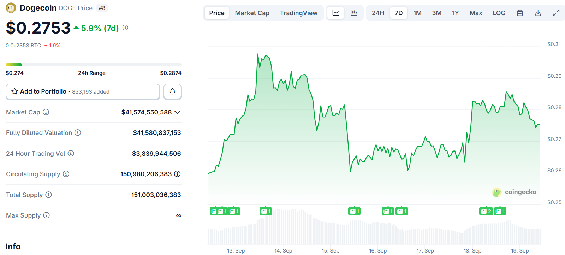Show the Max Supply info icon
This screenshot has width=565, height=255.
[x=47, y=215]
